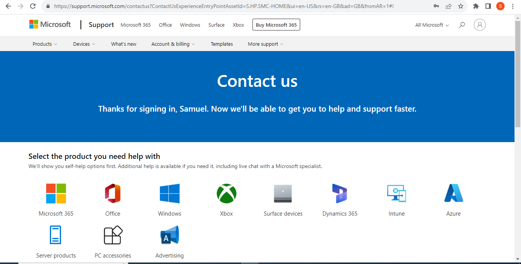Open the Templates menu item
Viewport: 521px width, 264px height.
(222, 44)
